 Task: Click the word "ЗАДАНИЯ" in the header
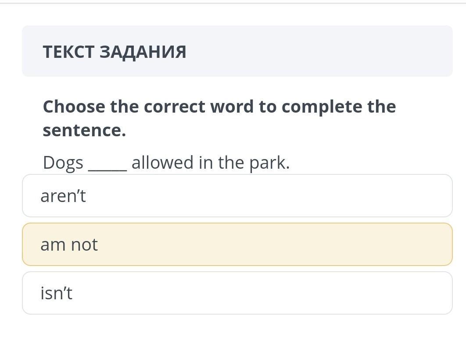tap(143, 52)
